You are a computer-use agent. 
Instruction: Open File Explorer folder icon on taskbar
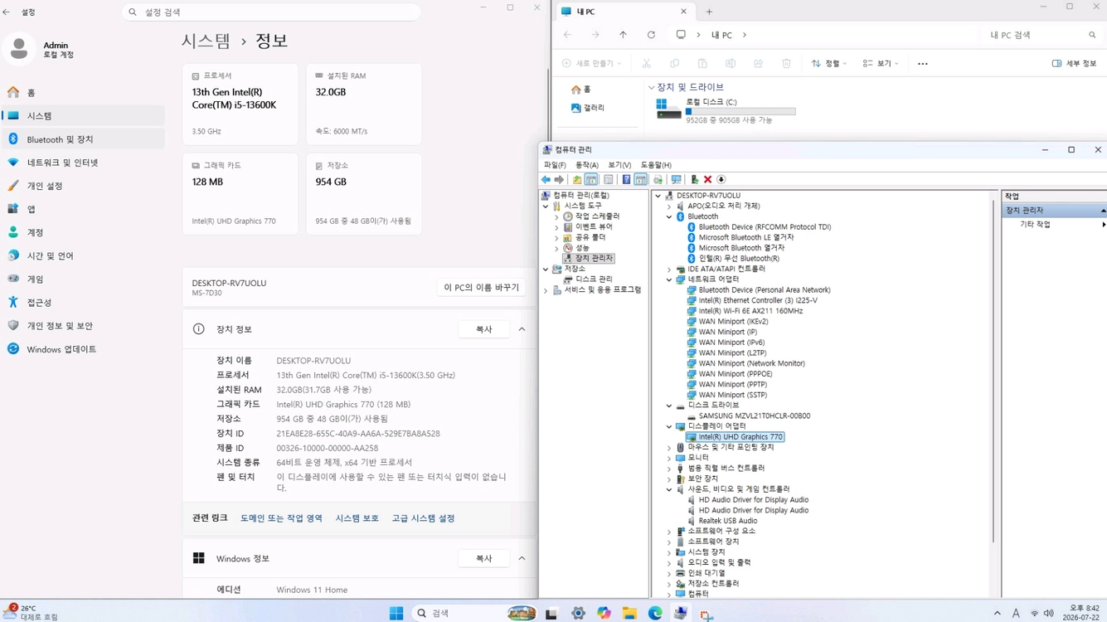click(629, 613)
